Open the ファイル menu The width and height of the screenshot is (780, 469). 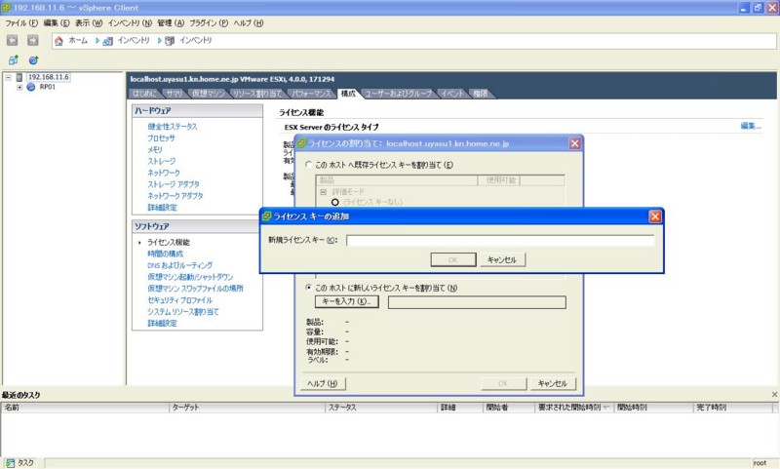tap(21, 22)
